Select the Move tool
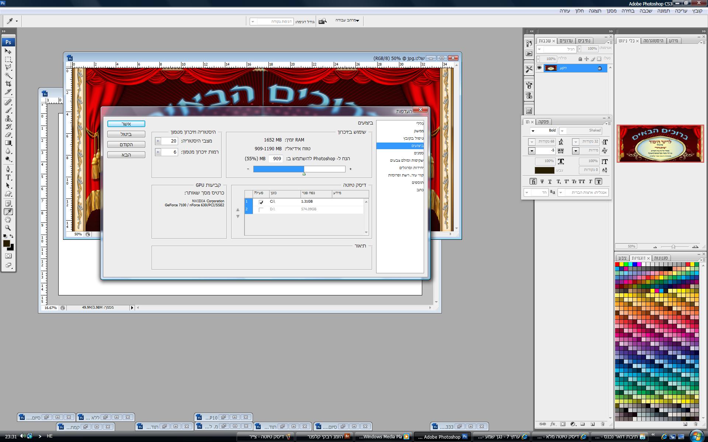Image resolution: width=708 pixels, height=442 pixels. click(8, 51)
